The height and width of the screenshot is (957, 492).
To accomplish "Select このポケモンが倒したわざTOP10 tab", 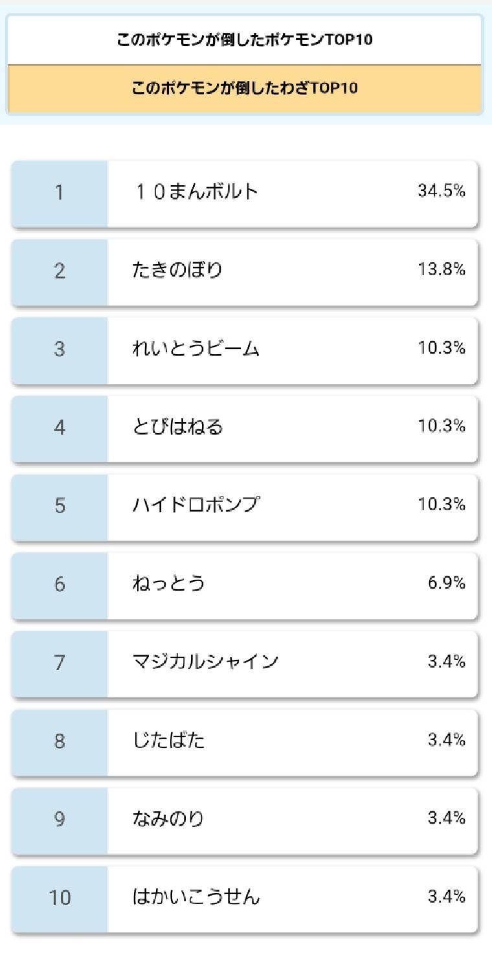I will tap(245, 89).
